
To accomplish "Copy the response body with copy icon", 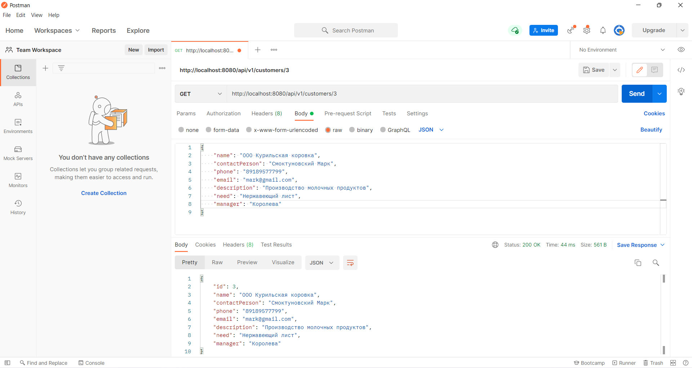I will click(638, 263).
